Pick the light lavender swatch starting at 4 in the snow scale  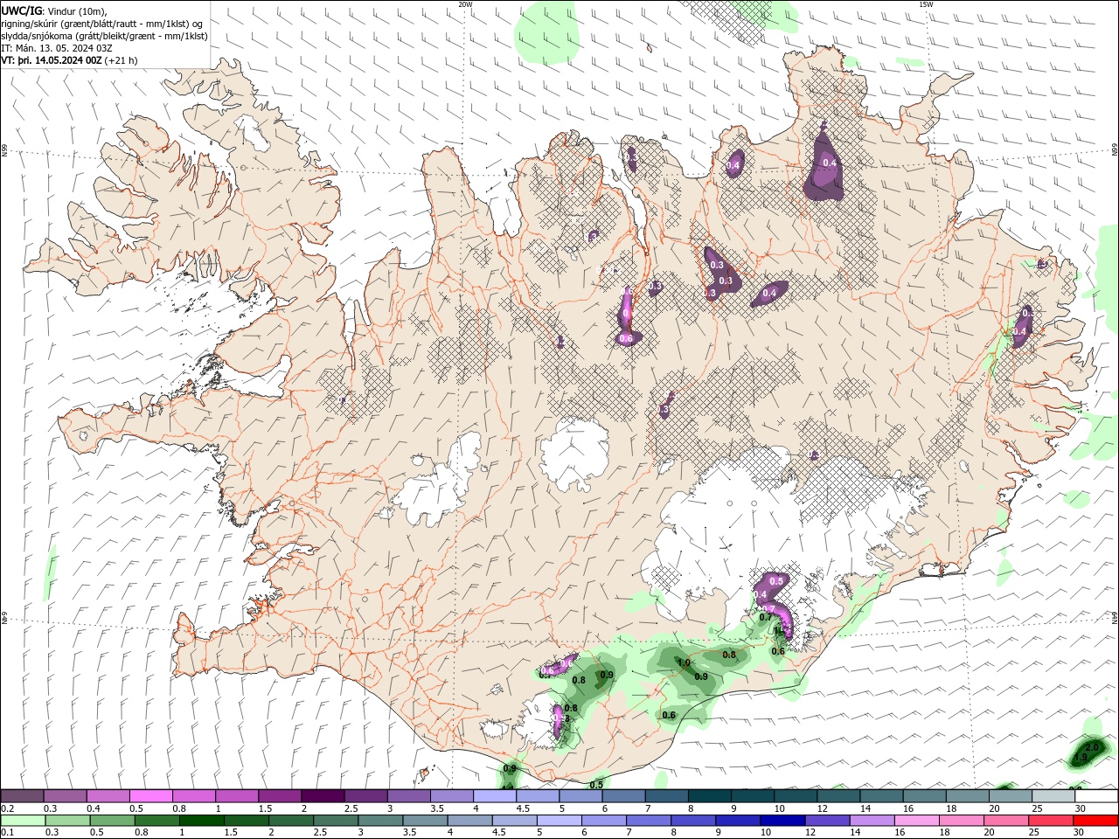tap(494, 796)
